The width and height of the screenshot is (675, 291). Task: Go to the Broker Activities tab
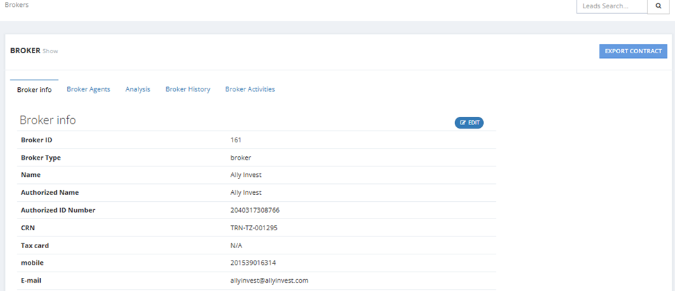point(250,89)
